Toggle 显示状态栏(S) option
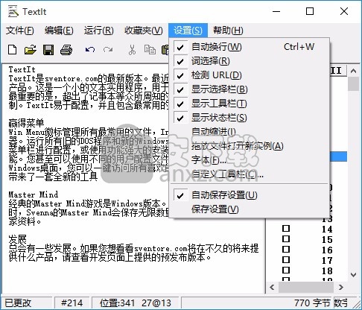The image size is (362, 310). pos(249,118)
